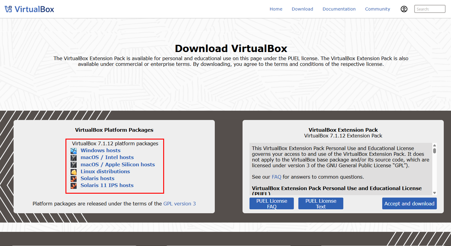
Task: Open the Documentation menu item
Action: click(339, 9)
